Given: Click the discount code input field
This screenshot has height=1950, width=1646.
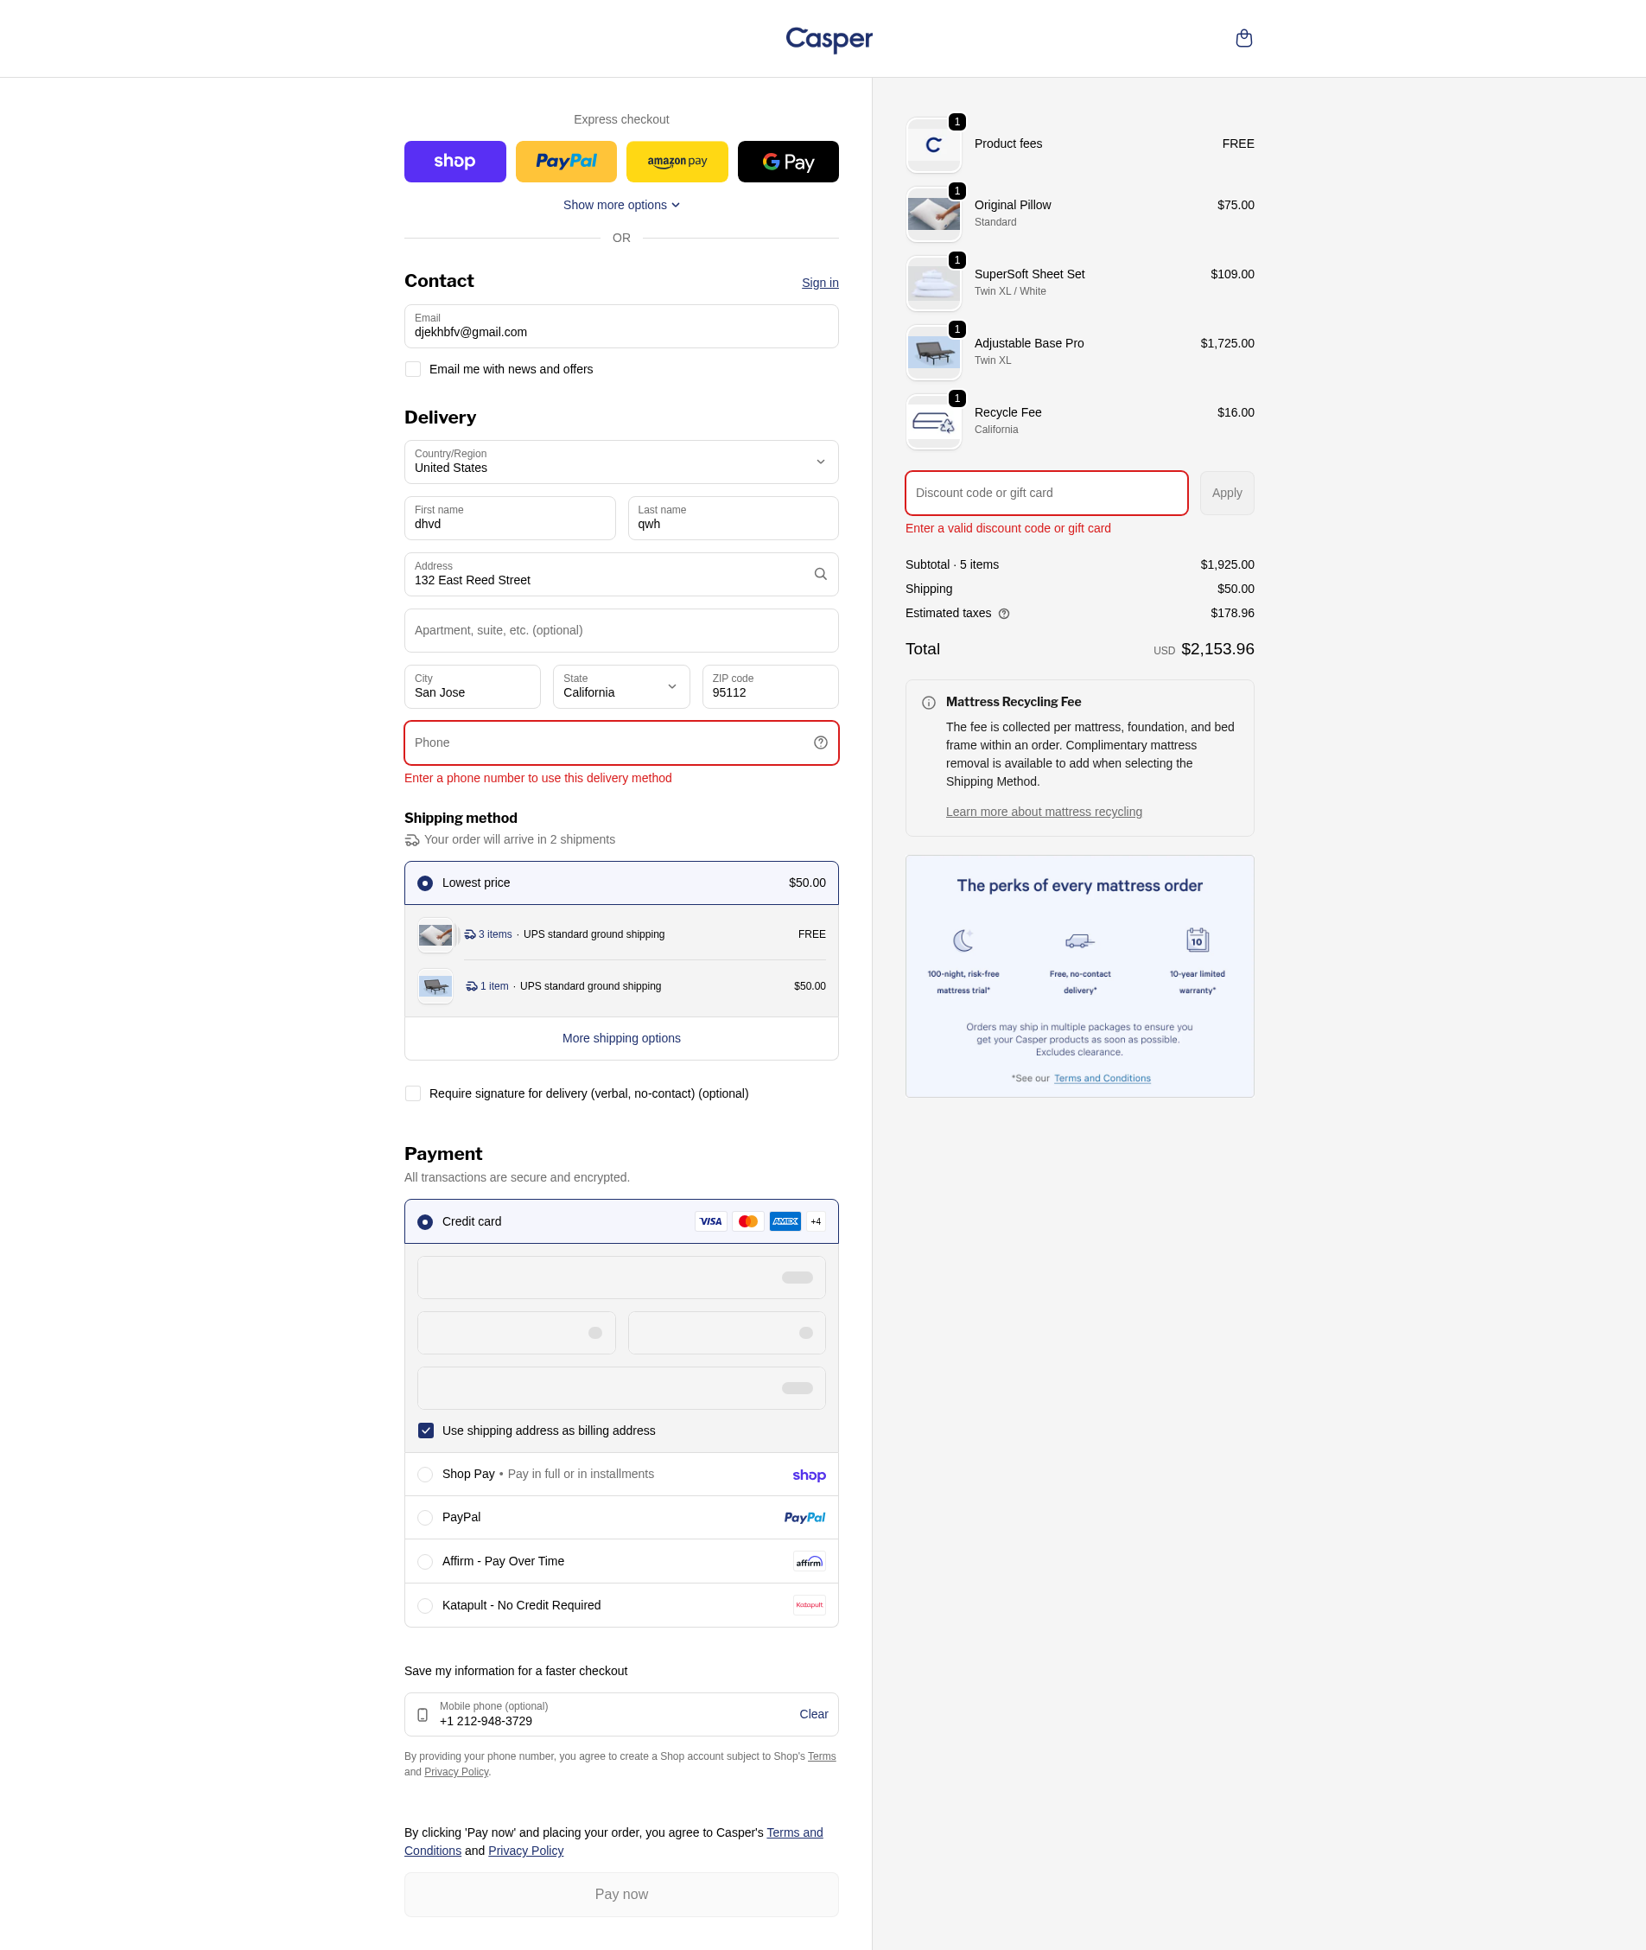Looking at the screenshot, I should (1046, 493).
